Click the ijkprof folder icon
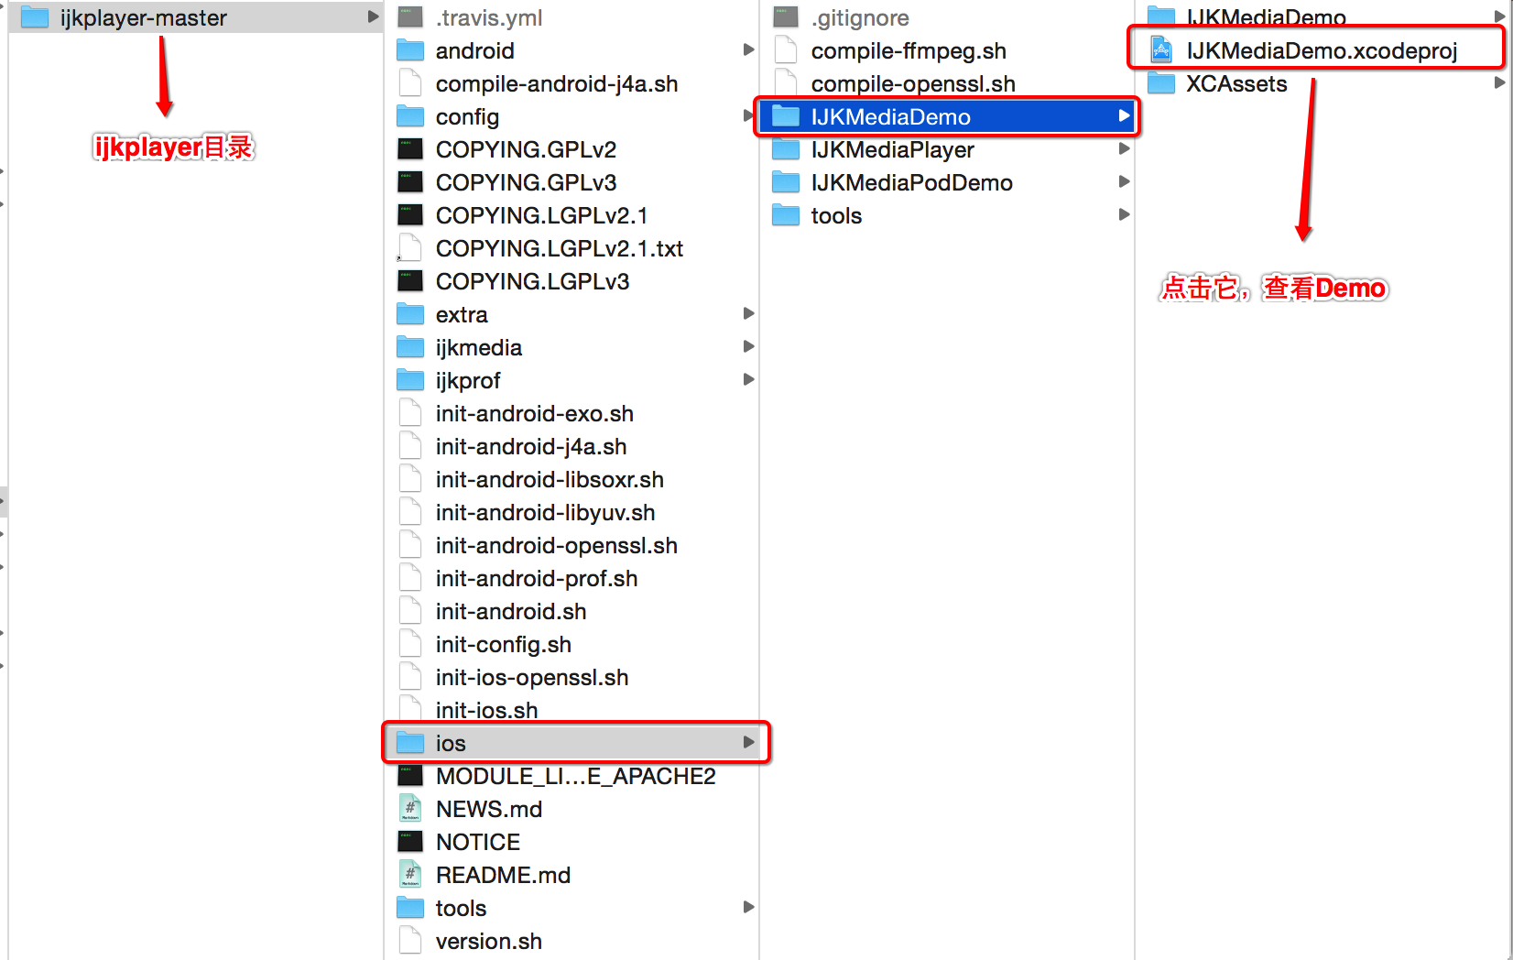 click(x=410, y=380)
